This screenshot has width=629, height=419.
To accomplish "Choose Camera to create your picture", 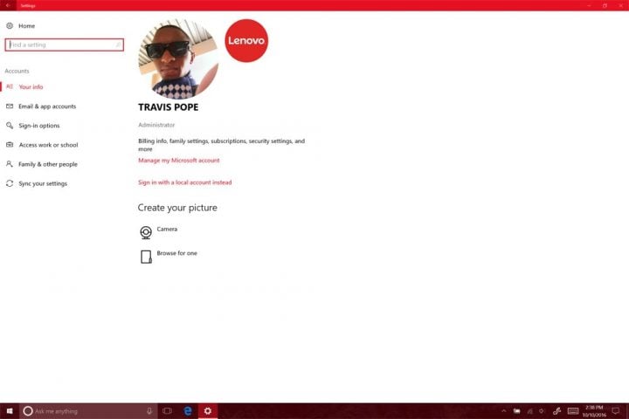I will (158, 231).
